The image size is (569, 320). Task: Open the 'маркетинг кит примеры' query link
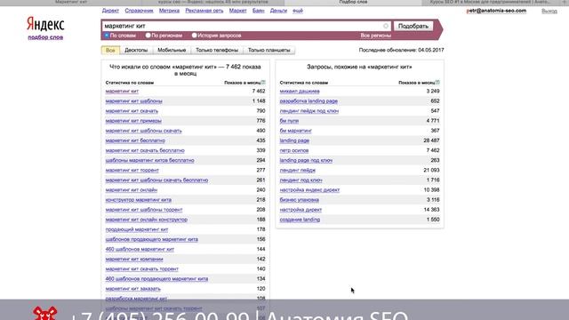(x=133, y=121)
